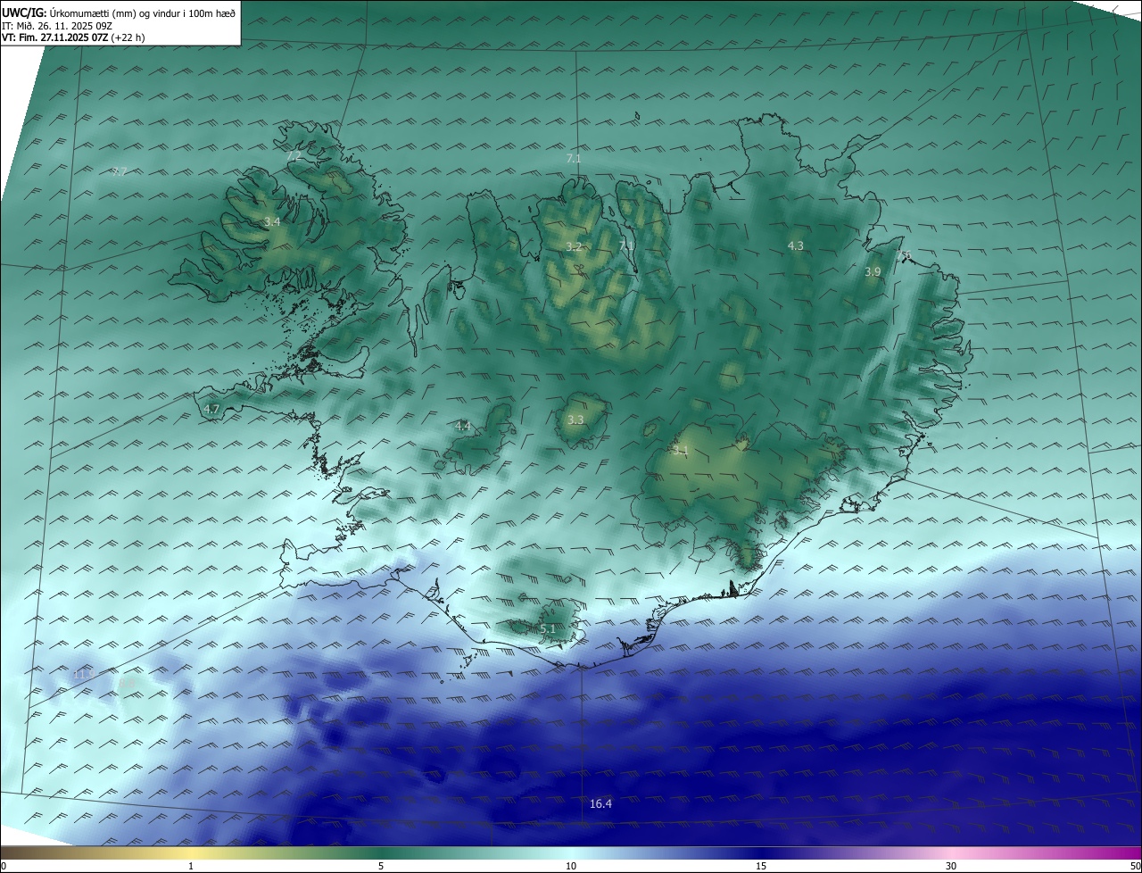Click the 4.4 value on the map

coord(462,427)
